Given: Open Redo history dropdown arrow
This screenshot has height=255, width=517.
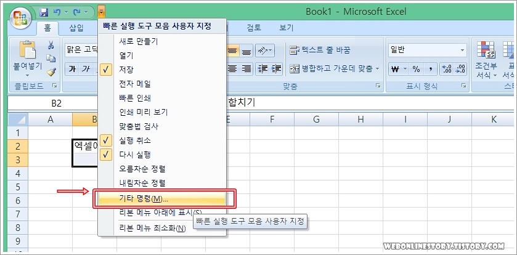Looking at the screenshot, I should [x=86, y=12].
